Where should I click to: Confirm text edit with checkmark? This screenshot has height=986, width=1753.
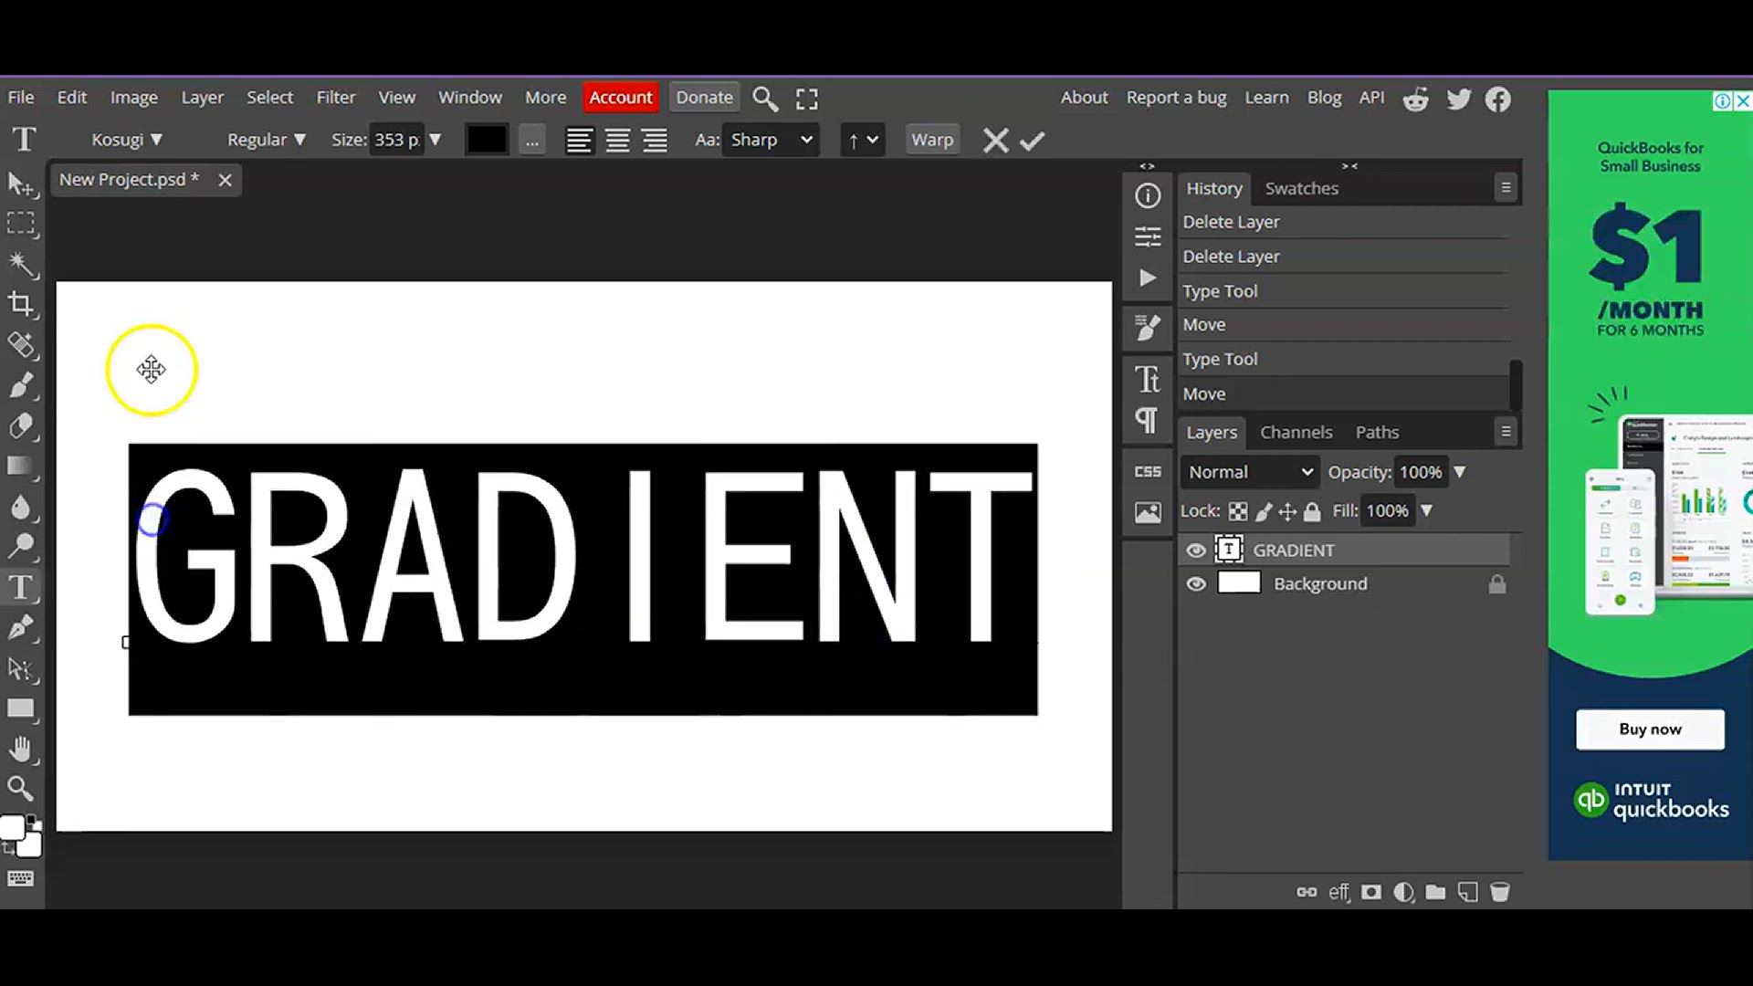point(1032,141)
